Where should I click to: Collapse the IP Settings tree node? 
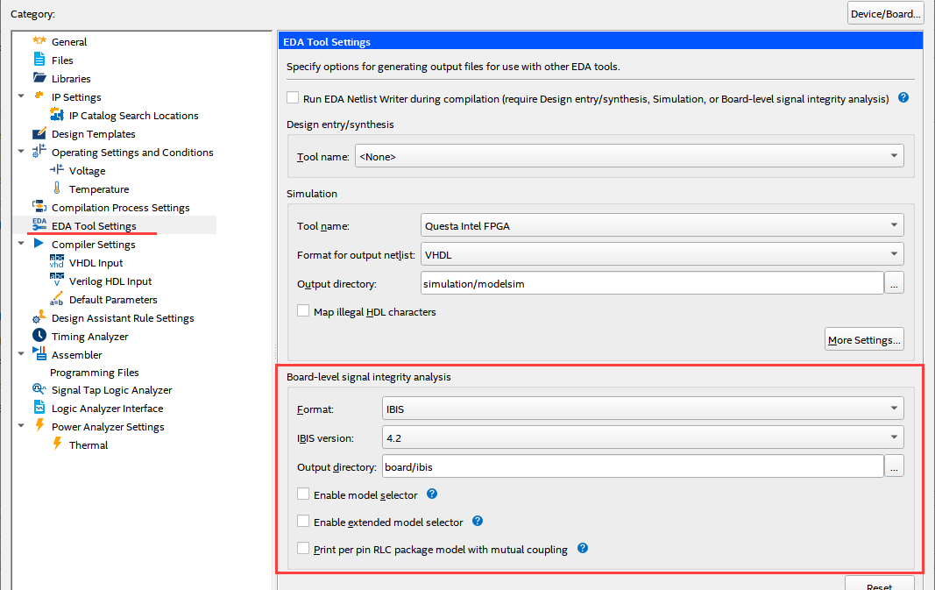click(x=21, y=96)
